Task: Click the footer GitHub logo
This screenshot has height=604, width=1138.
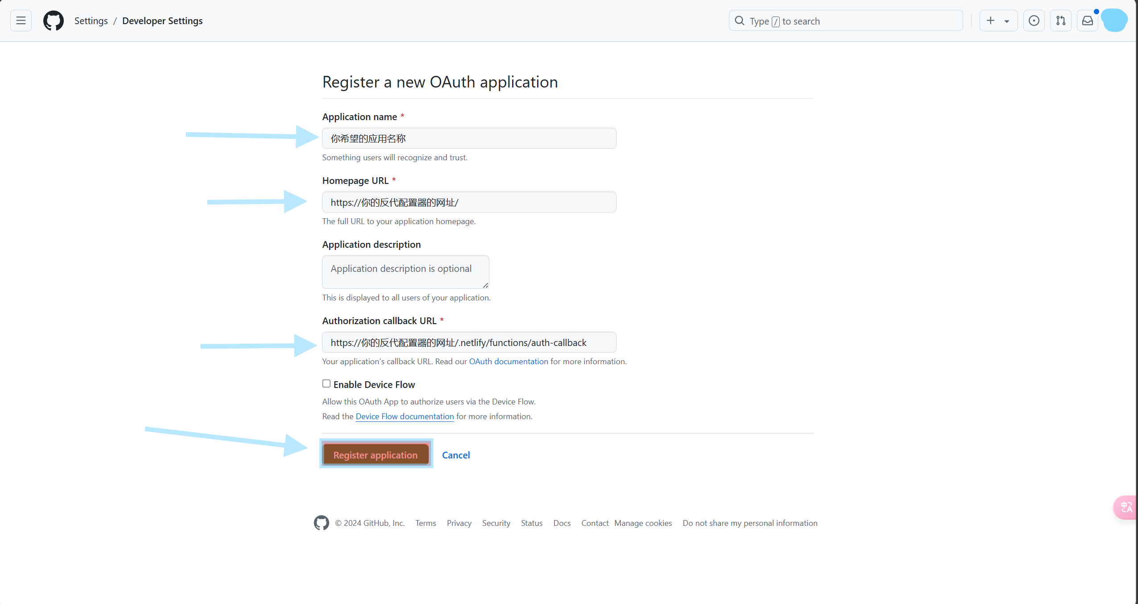Action: pyautogui.click(x=321, y=523)
